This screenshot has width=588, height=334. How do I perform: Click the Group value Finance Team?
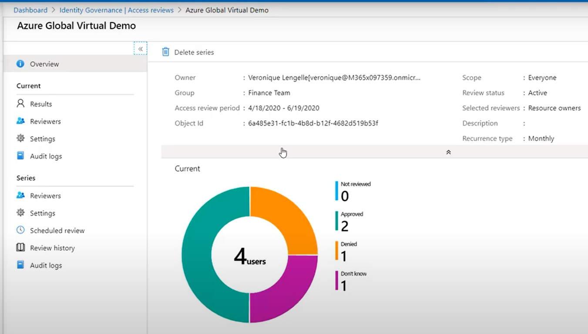point(269,93)
